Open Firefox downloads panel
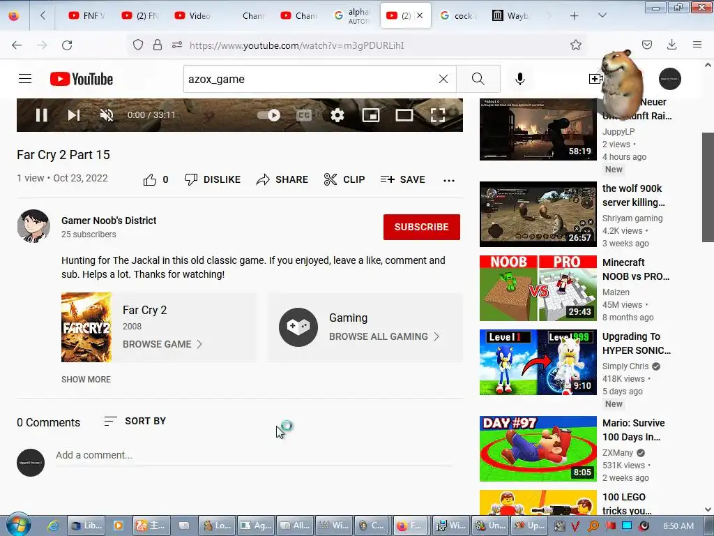The image size is (714, 536). (671, 45)
